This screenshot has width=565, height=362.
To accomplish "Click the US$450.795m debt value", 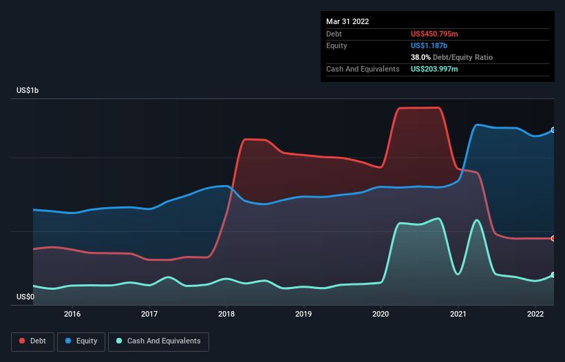I will [x=434, y=34].
